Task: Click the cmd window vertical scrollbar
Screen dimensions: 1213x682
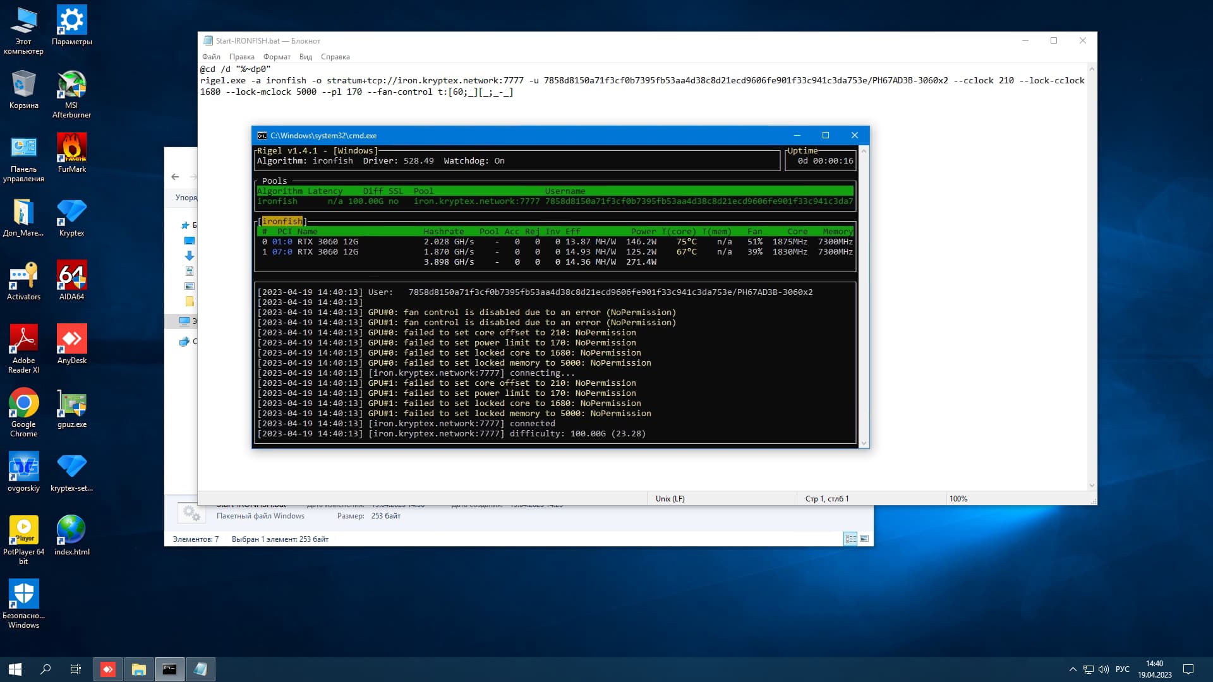Action: pyautogui.click(x=864, y=297)
